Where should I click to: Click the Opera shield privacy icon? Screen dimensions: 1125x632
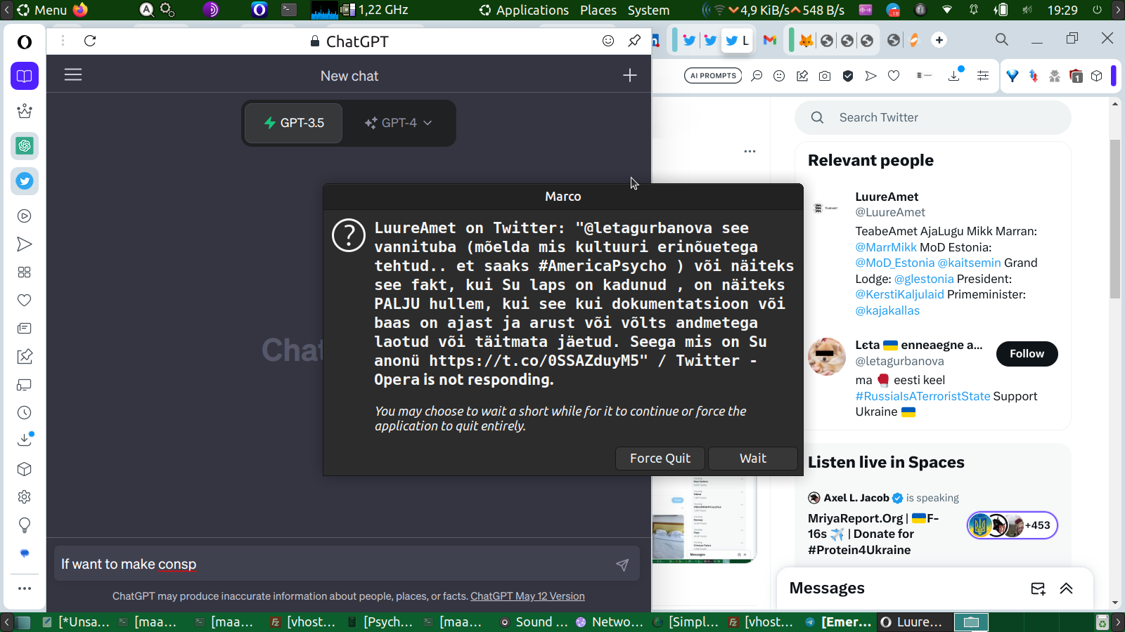tap(848, 76)
